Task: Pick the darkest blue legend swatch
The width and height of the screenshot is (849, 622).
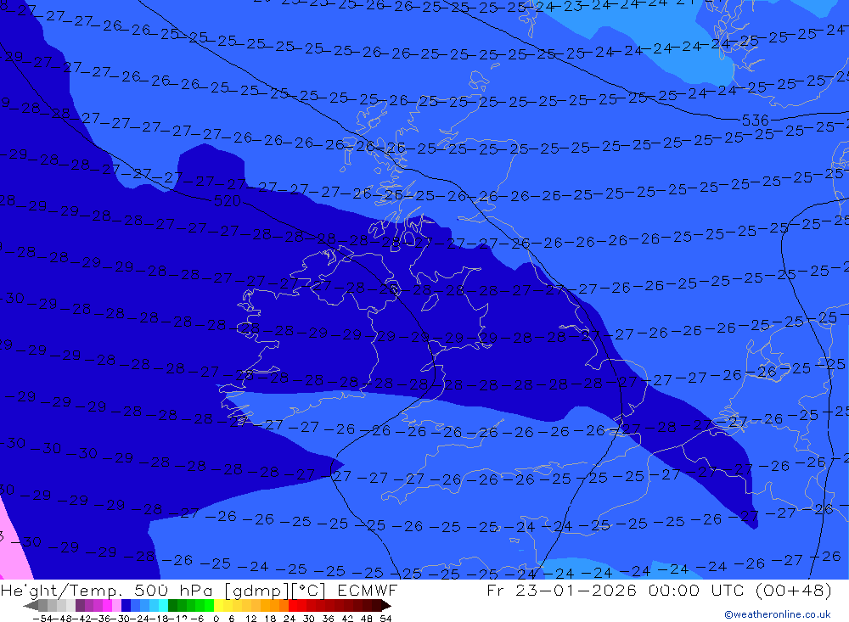Action: [126, 606]
